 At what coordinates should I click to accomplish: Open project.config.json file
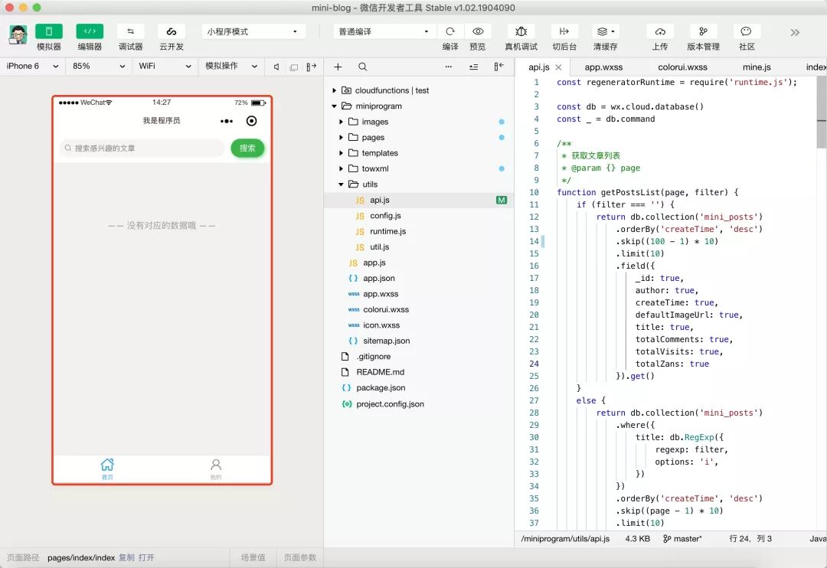pyautogui.click(x=420, y=404)
